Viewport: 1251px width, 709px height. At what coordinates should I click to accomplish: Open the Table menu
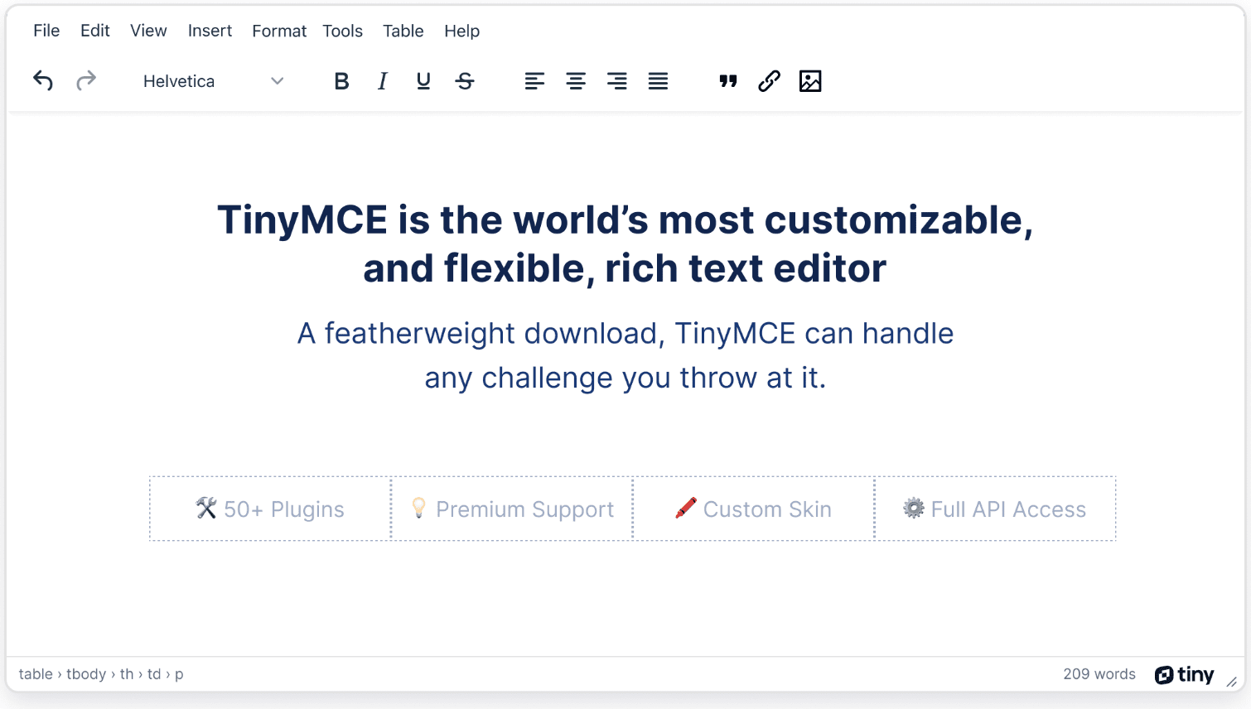click(403, 31)
